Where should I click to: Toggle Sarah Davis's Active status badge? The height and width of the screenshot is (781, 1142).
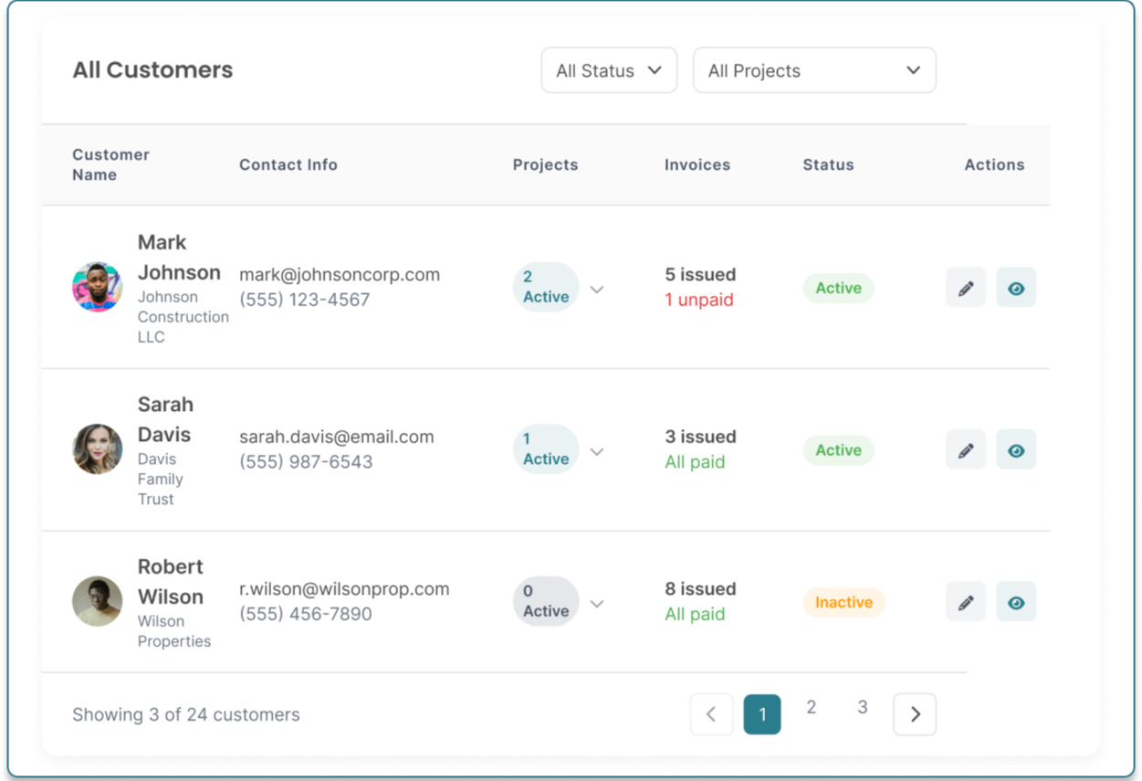tap(838, 449)
